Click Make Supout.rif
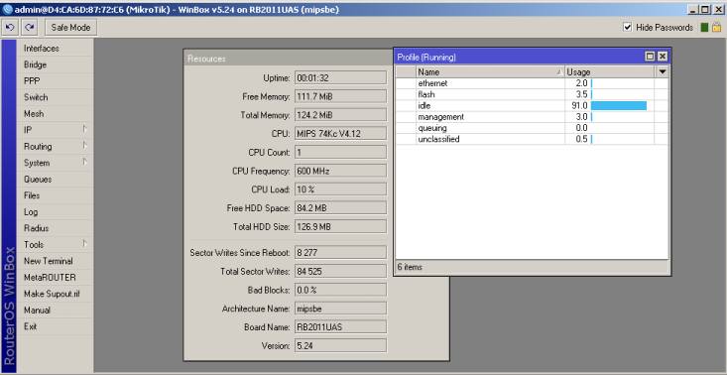The width and height of the screenshot is (727, 375). (55, 294)
